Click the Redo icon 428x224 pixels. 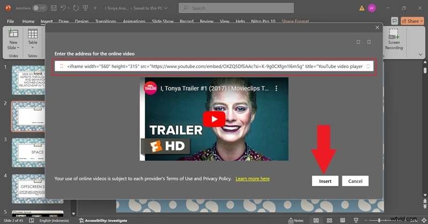pyautogui.click(x=76, y=8)
